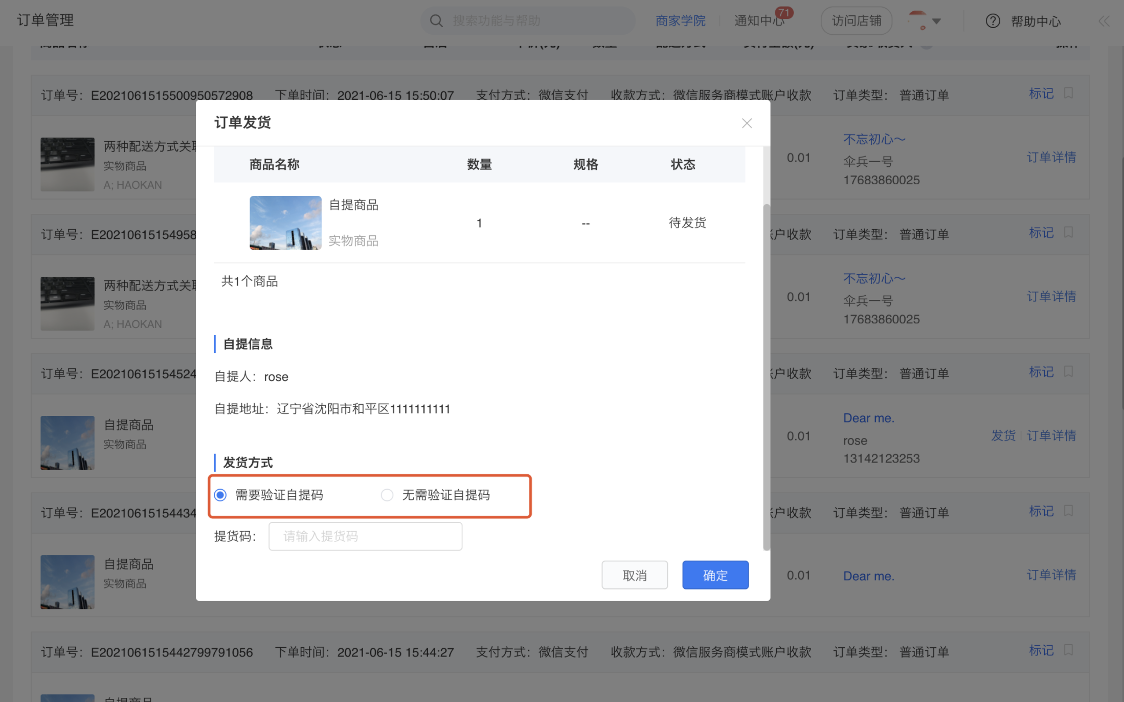This screenshot has height=702, width=1124.
Task: Click the dialog's vertical scrollbar
Action: (x=766, y=377)
